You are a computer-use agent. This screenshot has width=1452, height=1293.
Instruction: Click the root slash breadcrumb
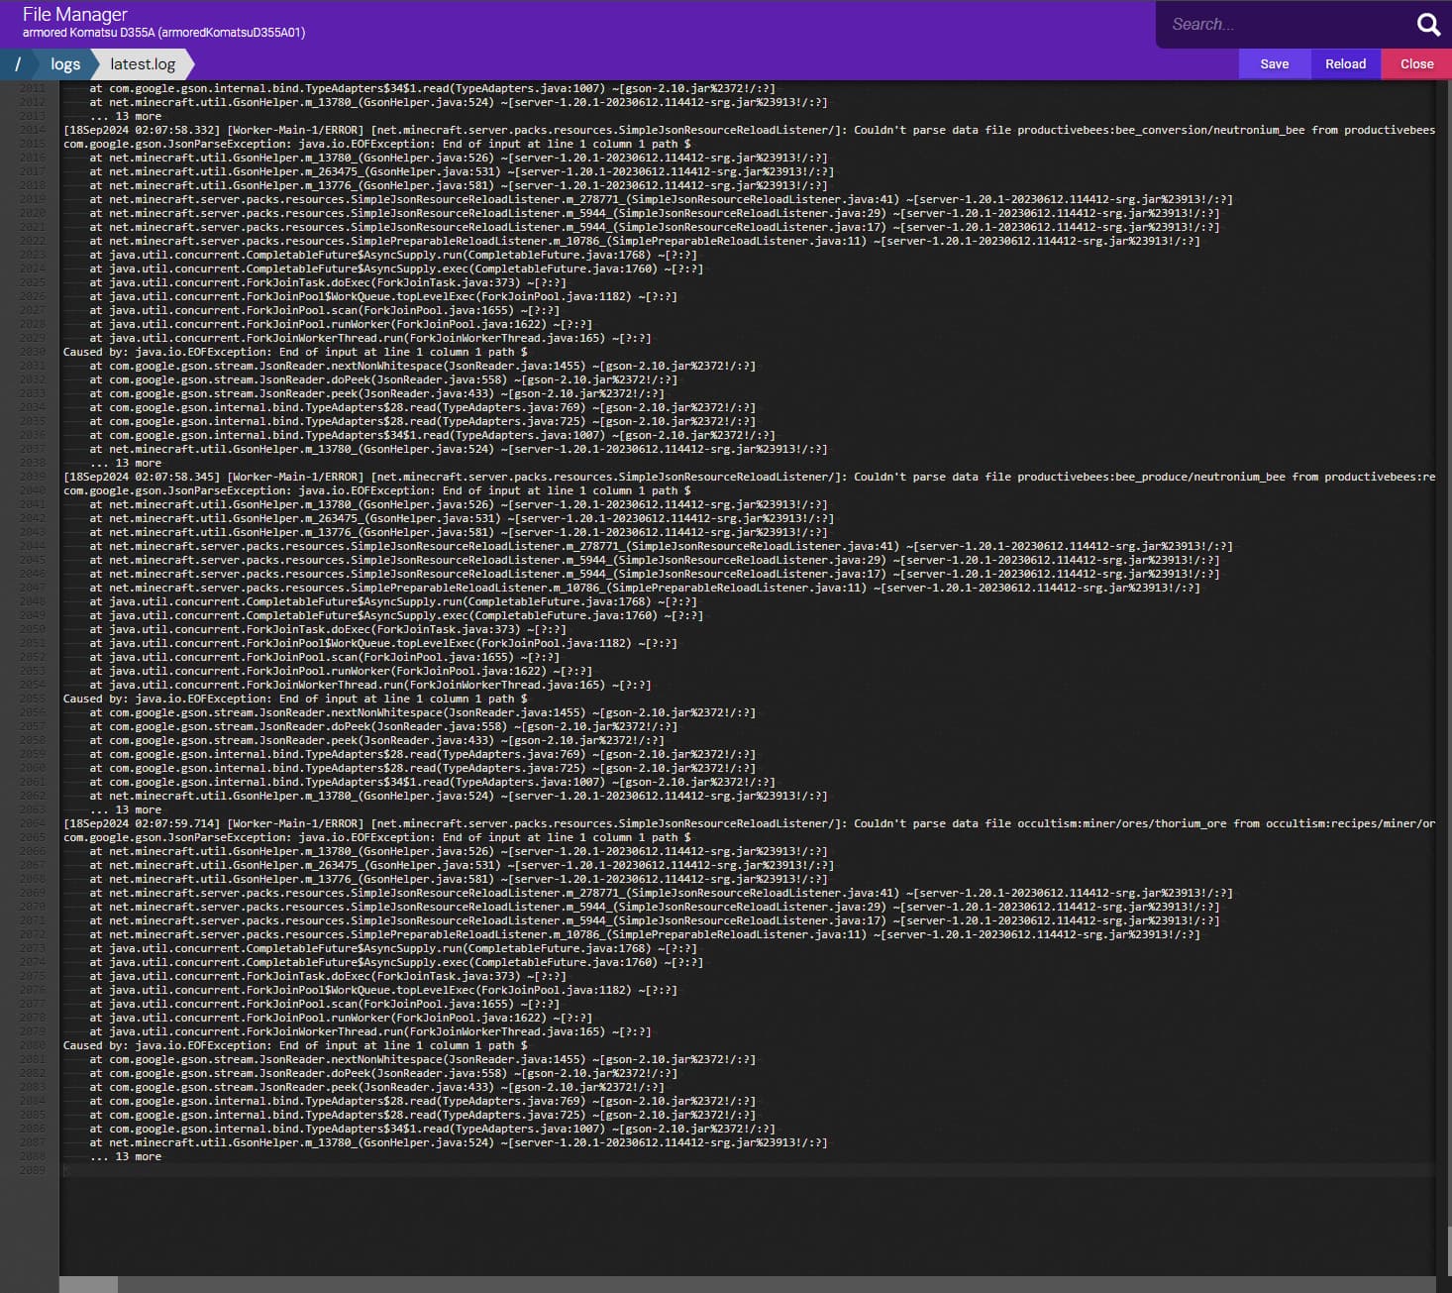click(x=18, y=64)
